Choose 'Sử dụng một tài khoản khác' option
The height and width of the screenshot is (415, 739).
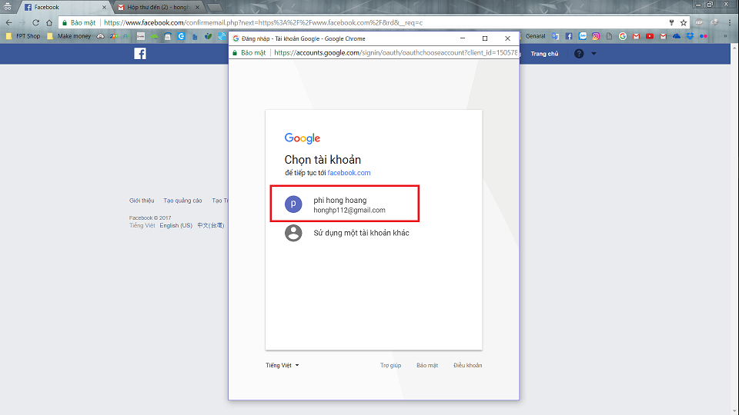coord(347,233)
